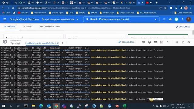Toggle the Cloud Shell keyboard icon
The image size is (194, 109).
[143, 42]
